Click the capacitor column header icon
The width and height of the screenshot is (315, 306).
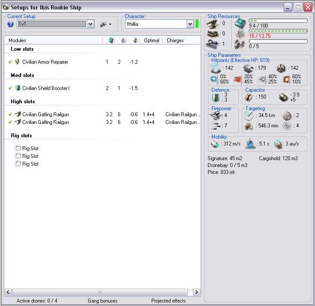point(135,40)
